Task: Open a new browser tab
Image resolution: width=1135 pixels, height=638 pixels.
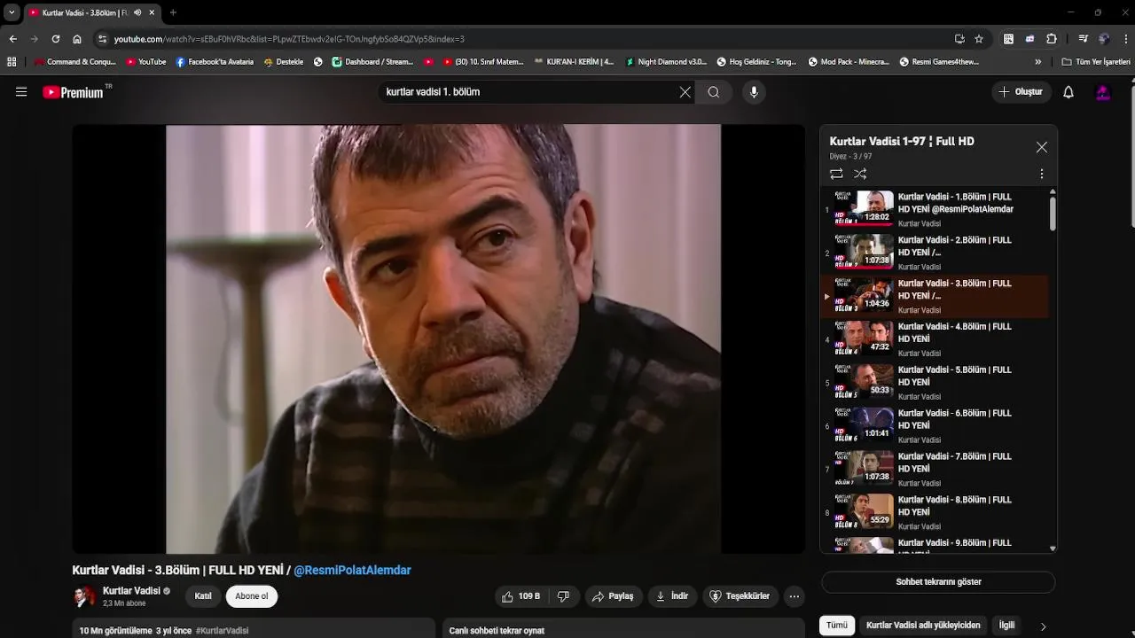Action: point(173,12)
